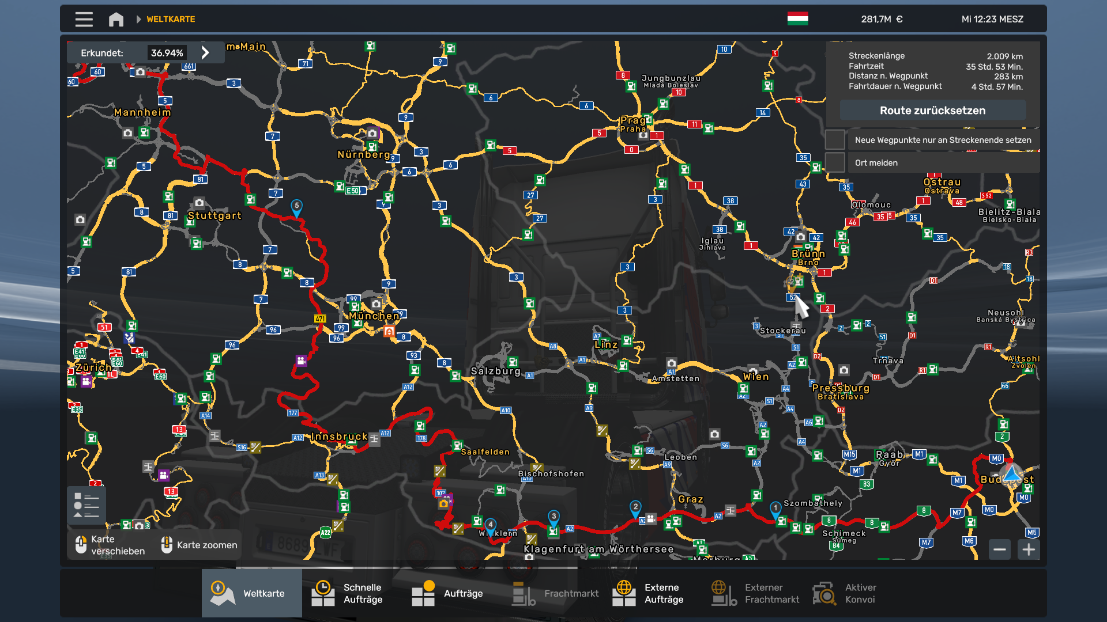Select waypoint marker 1 near Szombathely
The height and width of the screenshot is (622, 1107).
pyautogui.click(x=775, y=510)
